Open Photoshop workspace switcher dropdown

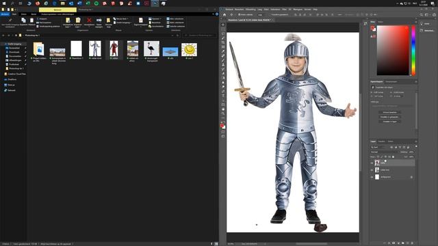coord(427,14)
